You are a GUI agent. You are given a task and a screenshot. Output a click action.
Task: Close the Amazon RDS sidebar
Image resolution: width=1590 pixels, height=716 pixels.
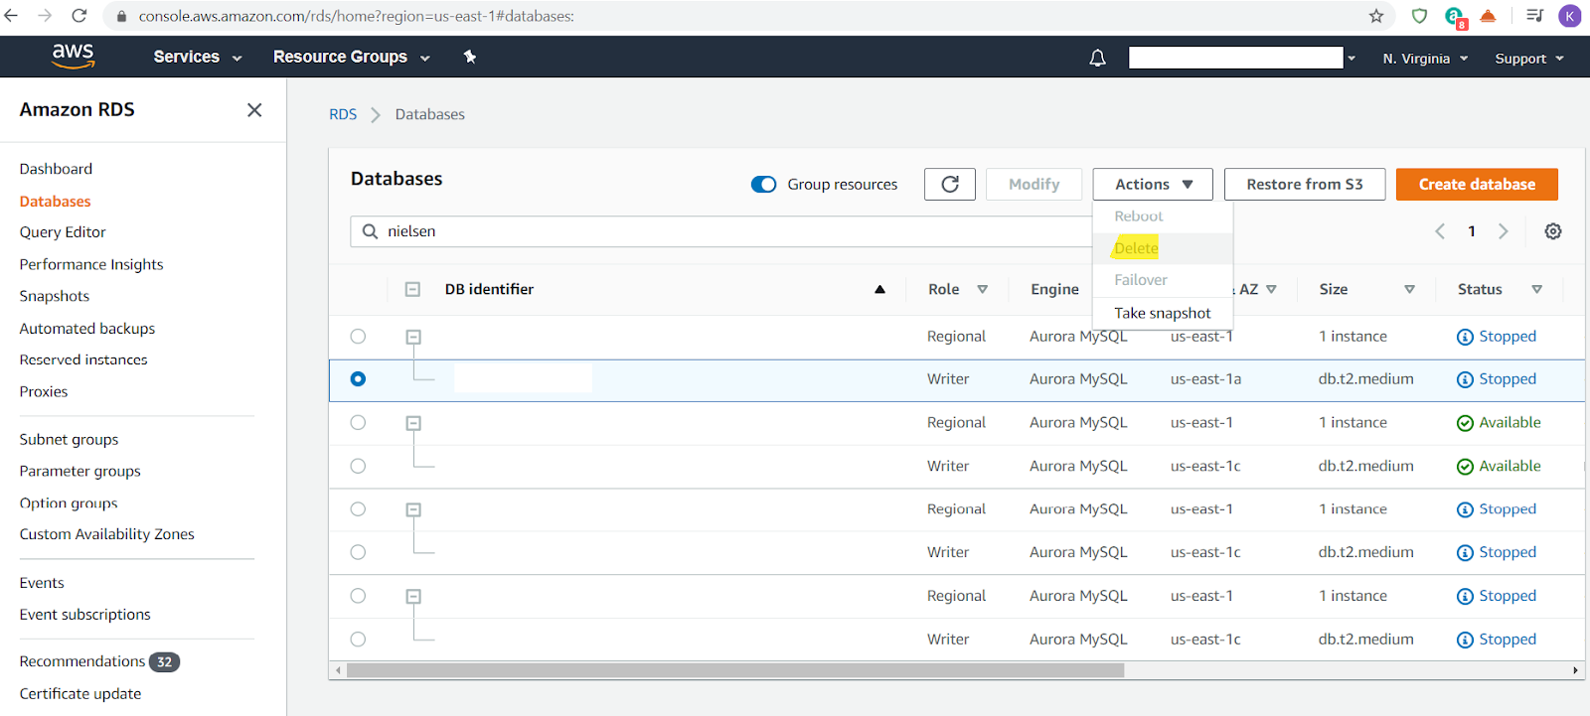[x=254, y=110]
